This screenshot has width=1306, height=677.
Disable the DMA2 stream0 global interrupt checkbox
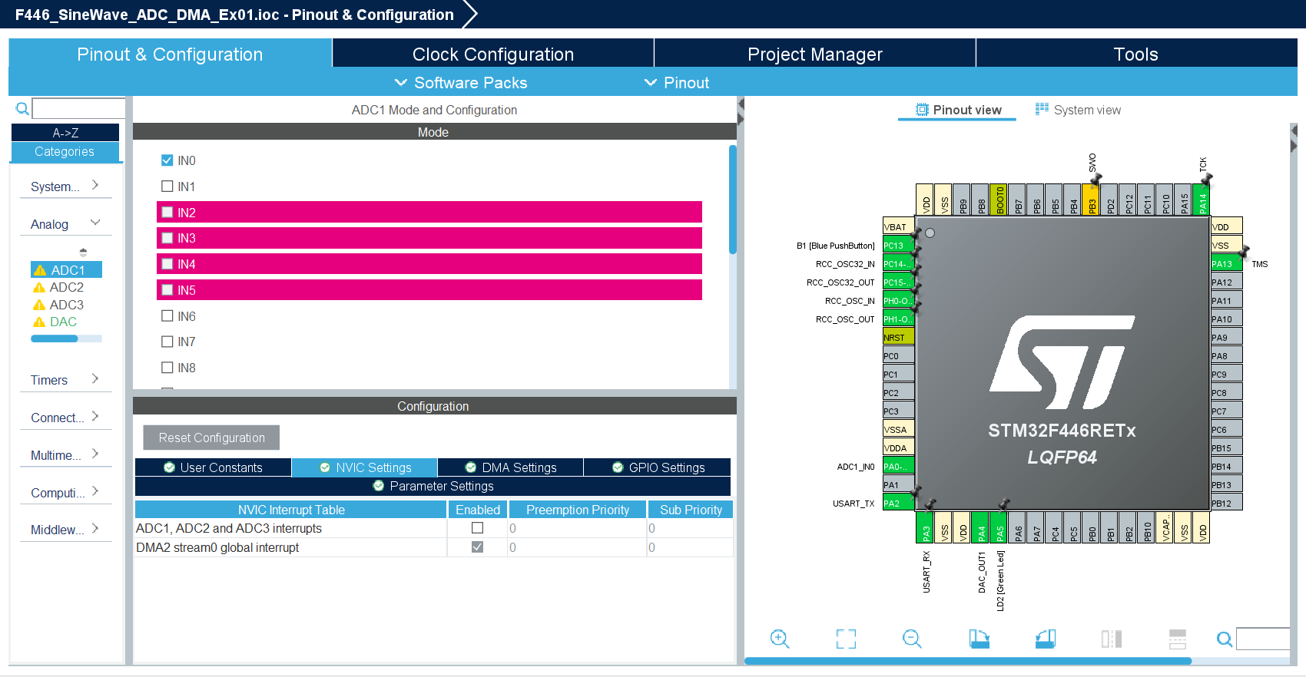pyautogui.click(x=477, y=547)
